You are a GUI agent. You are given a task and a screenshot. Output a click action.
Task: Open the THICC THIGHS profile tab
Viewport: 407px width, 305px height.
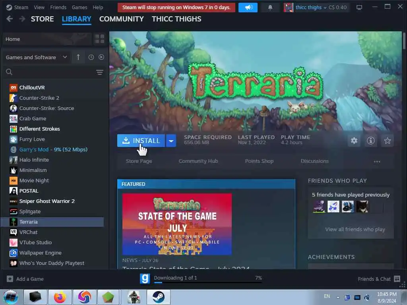coord(176,19)
